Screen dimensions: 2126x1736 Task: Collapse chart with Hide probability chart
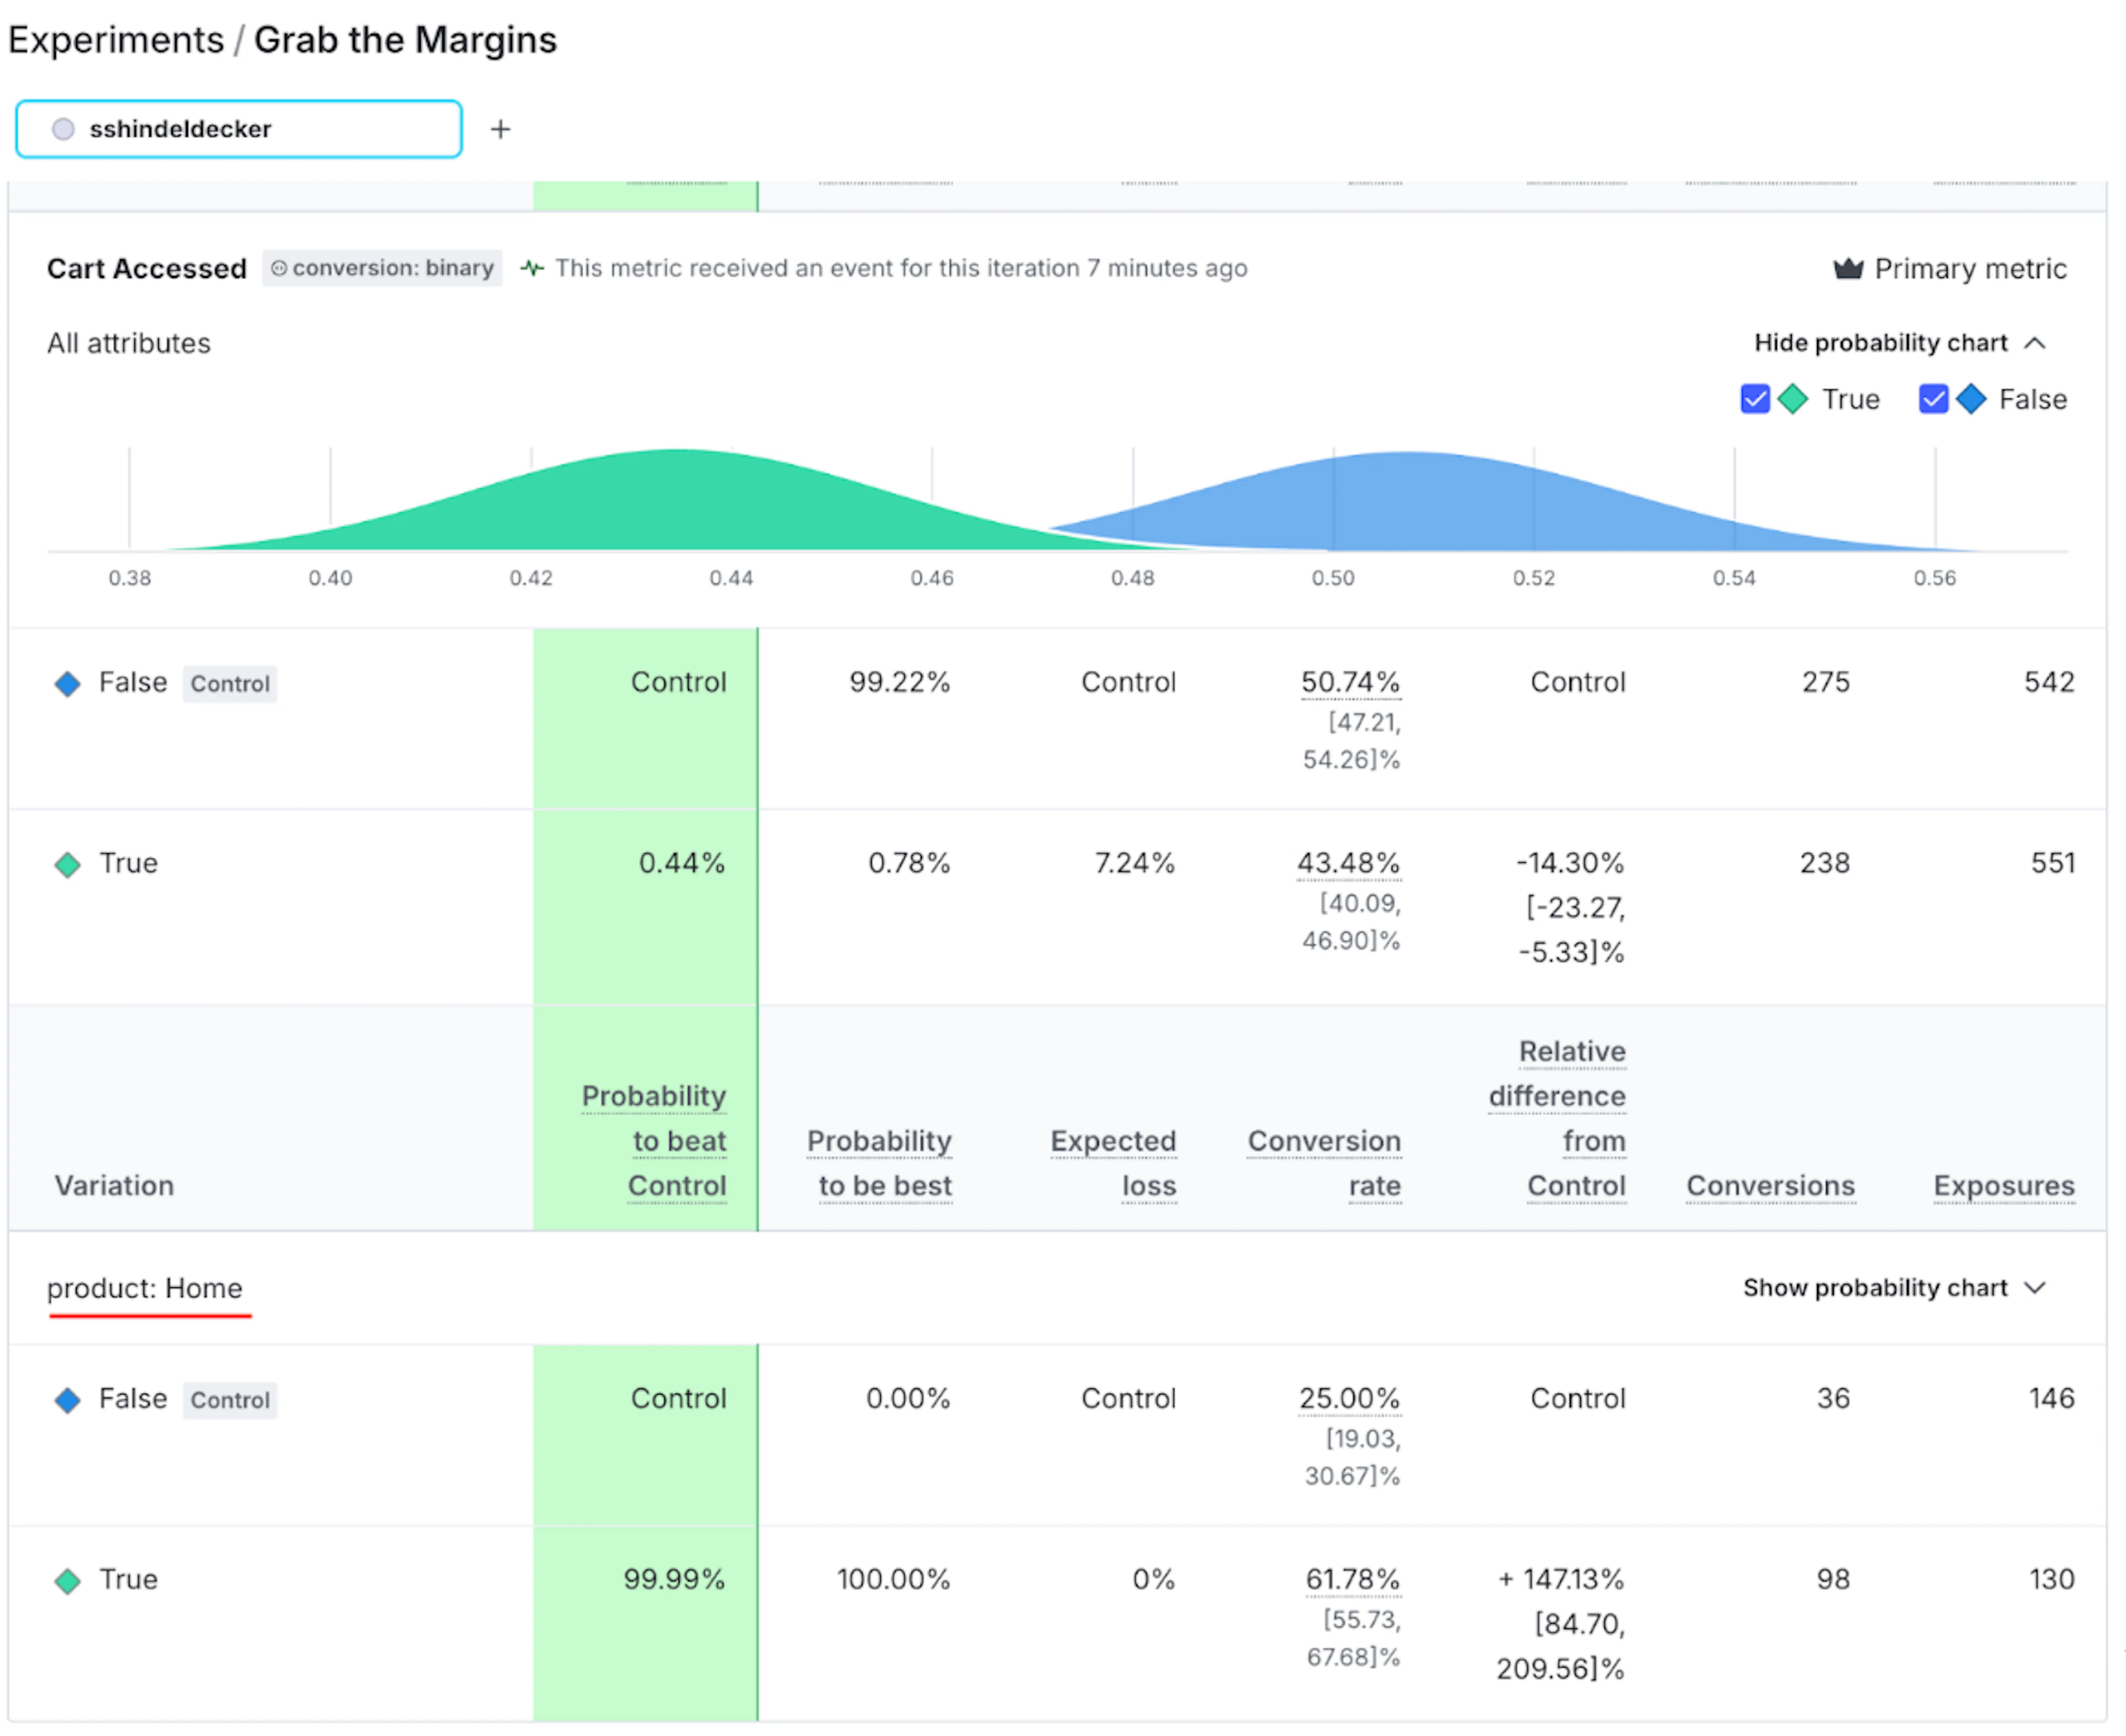pos(1881,344)
